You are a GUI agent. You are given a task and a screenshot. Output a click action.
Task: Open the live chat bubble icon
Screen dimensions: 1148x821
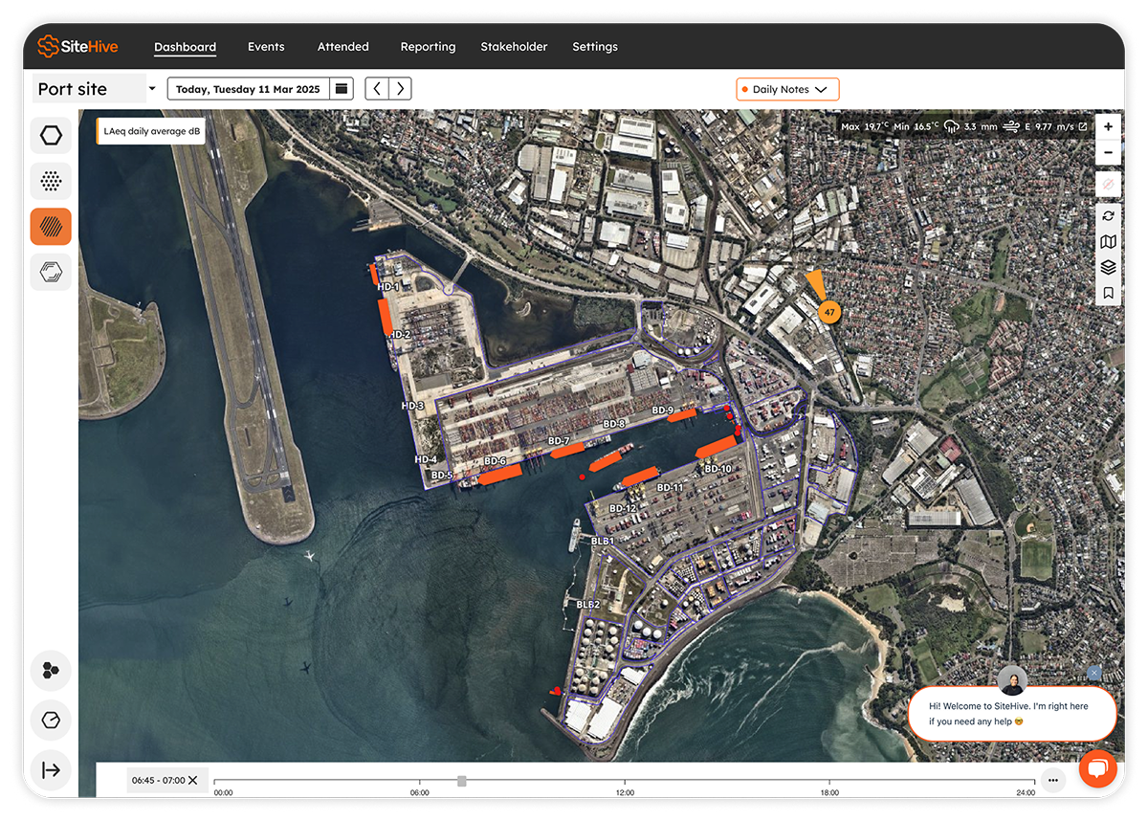tap(1097, 768)
